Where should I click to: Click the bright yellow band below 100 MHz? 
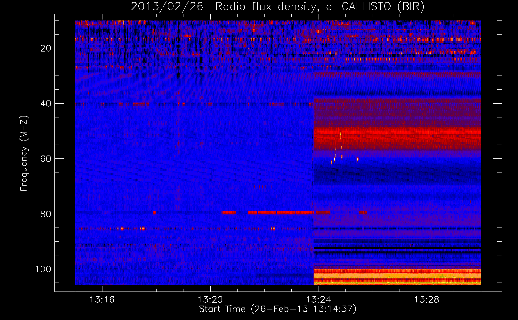pos(397,277)
